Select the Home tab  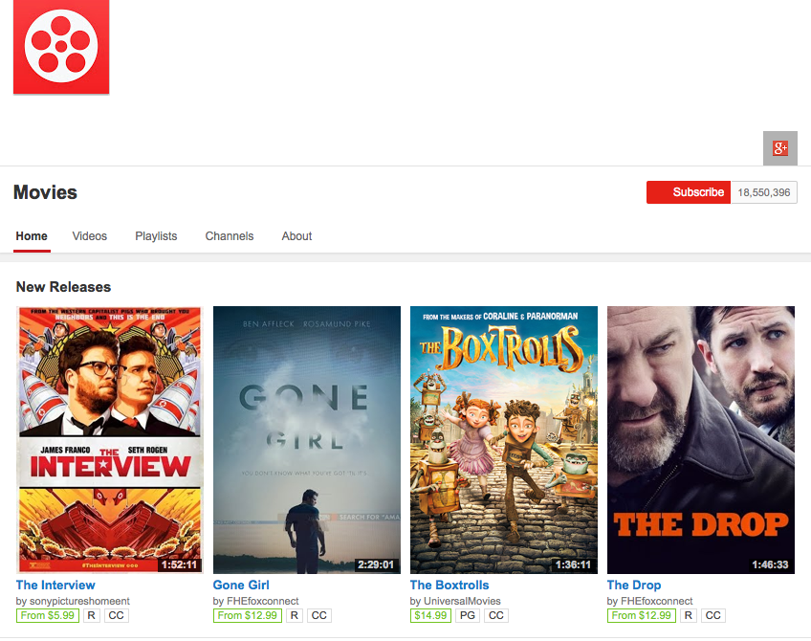coord(32,236)
